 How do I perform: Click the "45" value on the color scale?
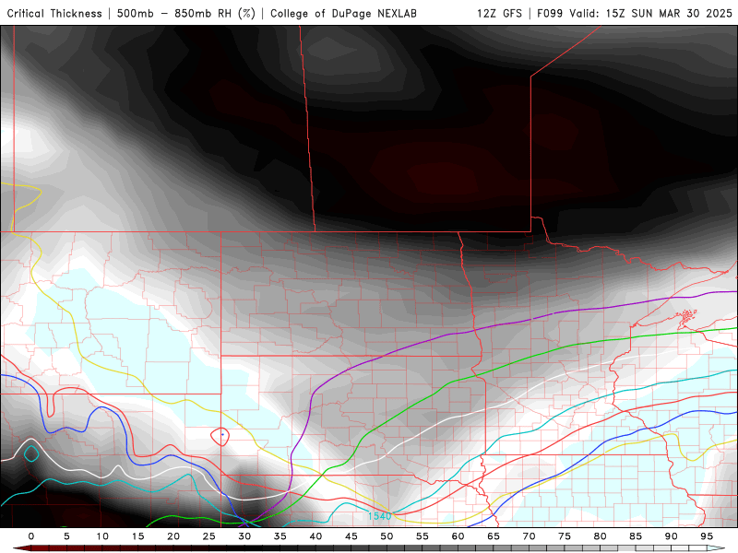pos(351,536)
